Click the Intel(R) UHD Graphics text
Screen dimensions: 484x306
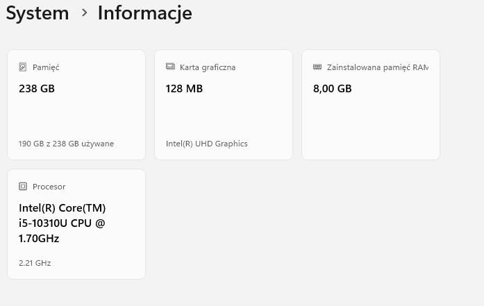coord(206,144)
